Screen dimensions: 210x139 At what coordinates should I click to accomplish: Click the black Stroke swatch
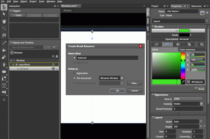(184, 35)
